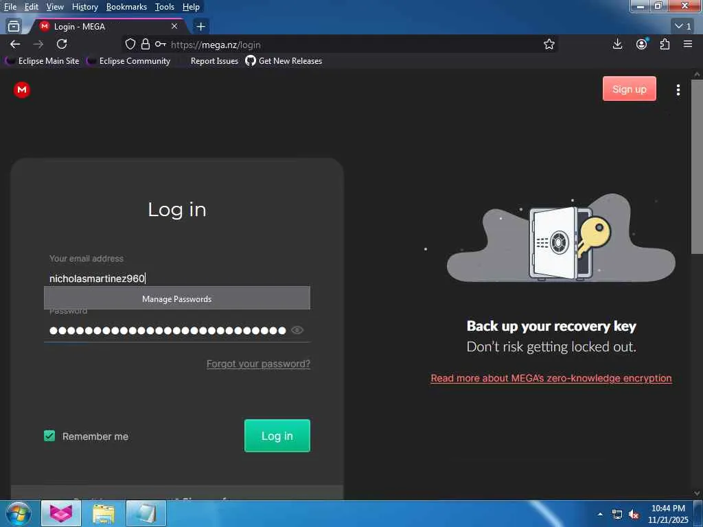
Task: Open the notepad taskbar icon
Action: click(x=146, y=513)
